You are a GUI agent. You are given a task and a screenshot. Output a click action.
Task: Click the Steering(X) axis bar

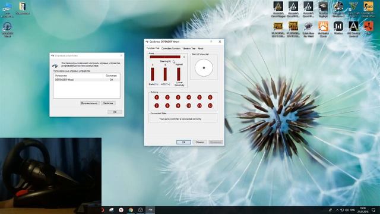tap(165, 57)
